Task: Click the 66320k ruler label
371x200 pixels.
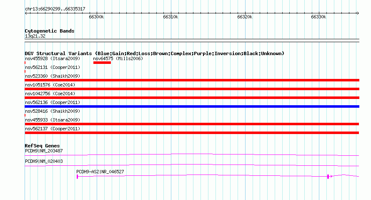Action: click(245, 17)
